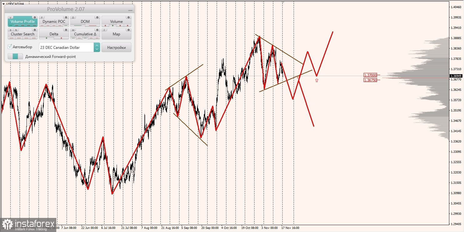Click the F hotkey tag on Map
The width and height of the screenshot is (464, 232).
(104, 30)
